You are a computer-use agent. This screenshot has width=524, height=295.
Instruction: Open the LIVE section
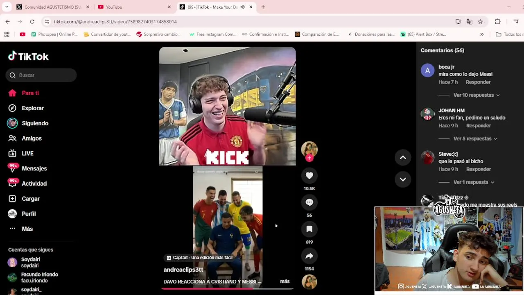(x=21, y=153)
